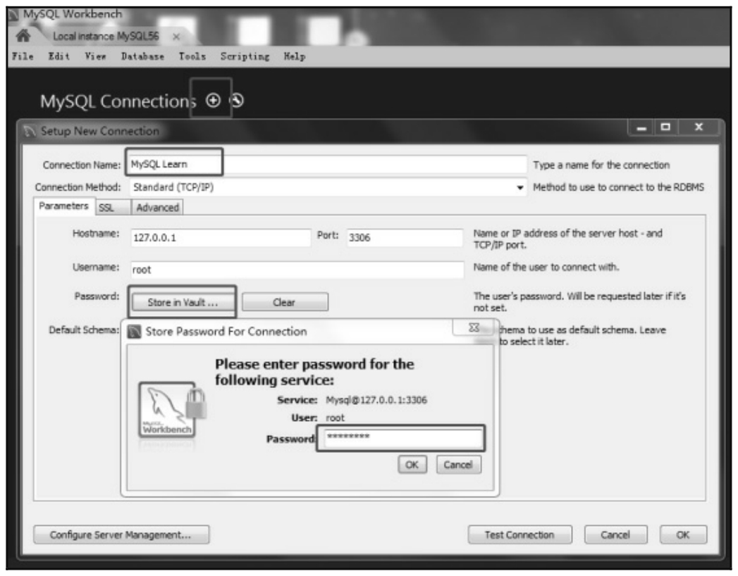Viewport: 738px width, 576px height.
Task: Expand the Connection Method dropdown
Action: pyautogui.click(x=521, y=187)
